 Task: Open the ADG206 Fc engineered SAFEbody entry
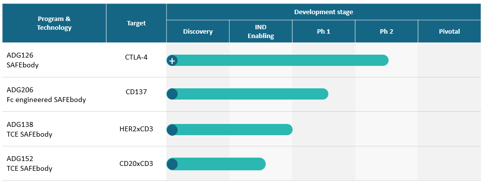[46, 95]
